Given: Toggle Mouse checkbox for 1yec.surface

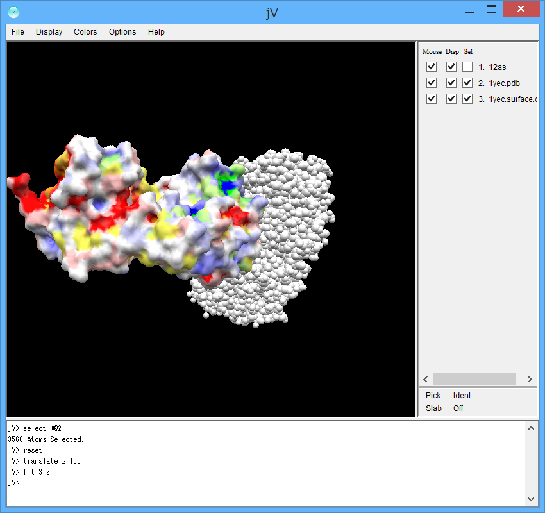Looking at the screenshot, I should (432, 99).
